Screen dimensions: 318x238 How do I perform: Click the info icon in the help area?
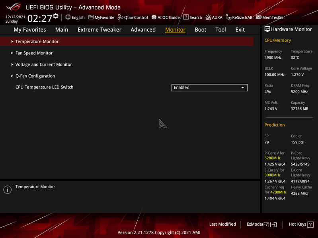click(8, 190)
